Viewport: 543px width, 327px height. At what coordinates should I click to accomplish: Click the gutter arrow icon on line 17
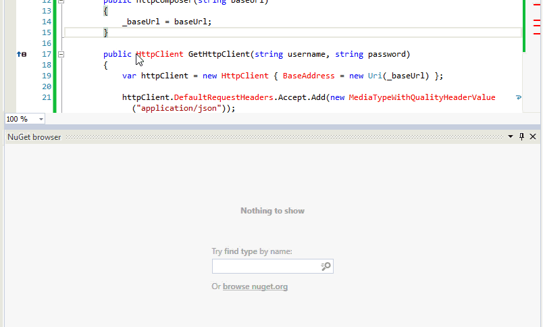[21, 54]
